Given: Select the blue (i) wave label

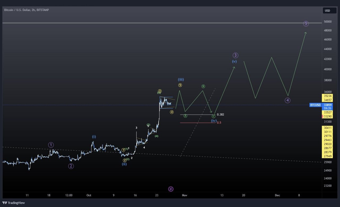Looking at the screenshot, I should click(x=94, y=137).
